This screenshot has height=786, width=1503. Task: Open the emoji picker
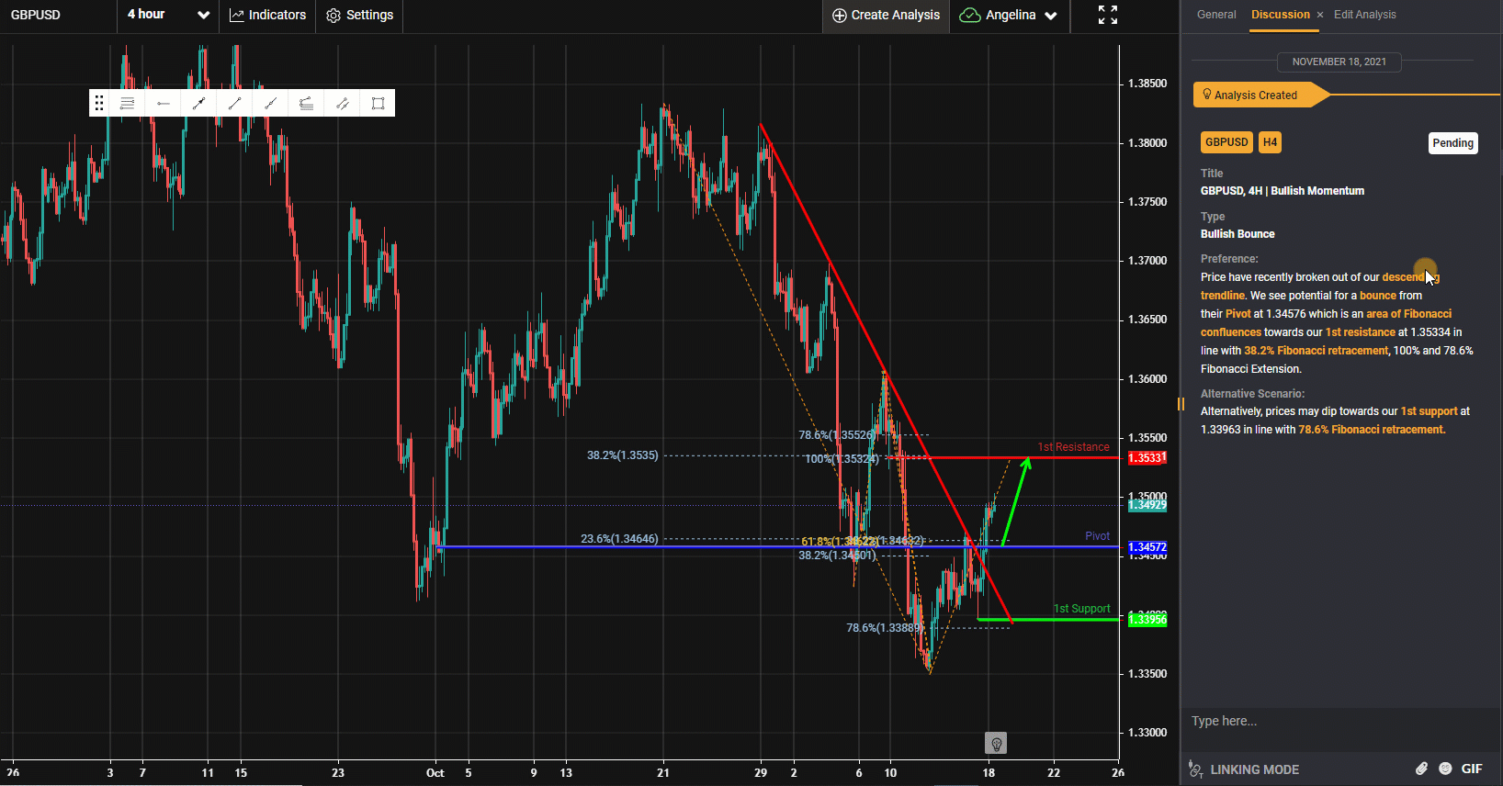click(1445, 769)
